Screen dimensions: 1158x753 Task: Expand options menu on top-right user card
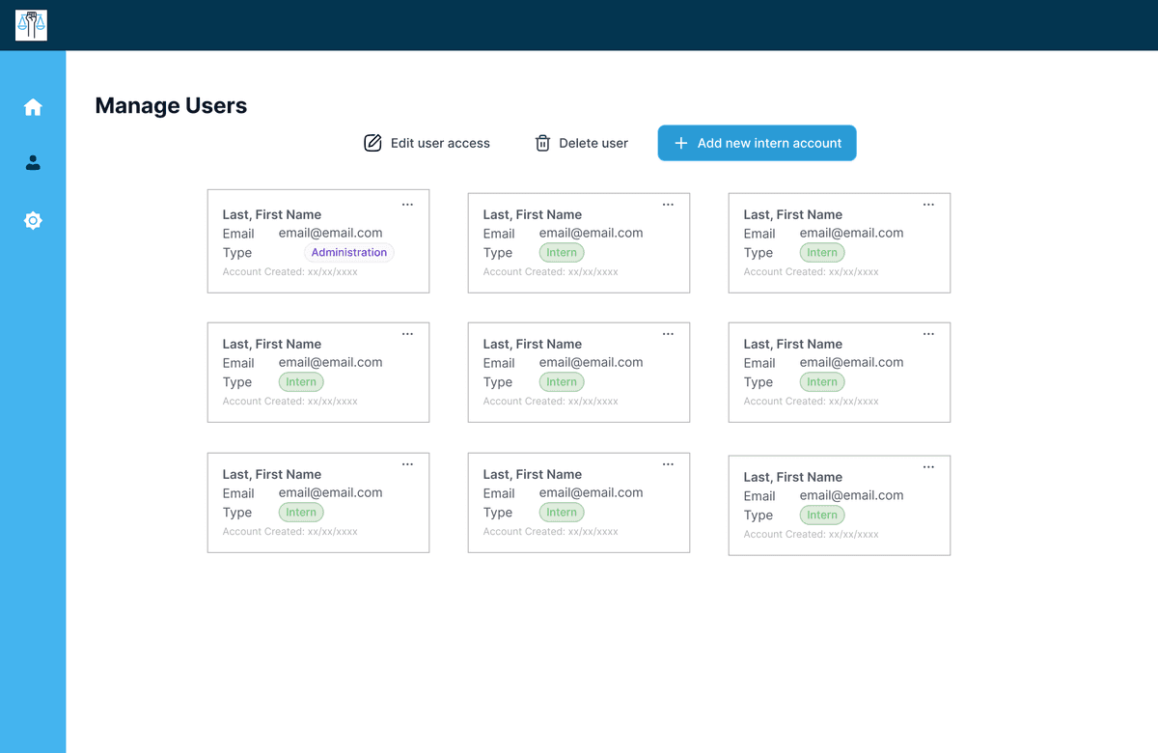(928, 205)
